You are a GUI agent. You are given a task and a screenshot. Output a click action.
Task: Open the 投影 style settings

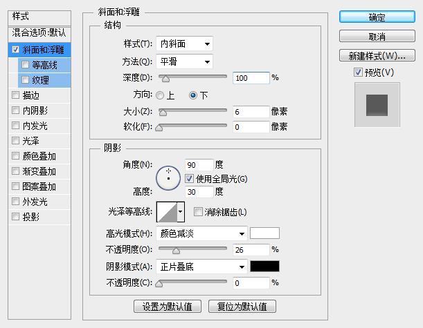[31, 217]
